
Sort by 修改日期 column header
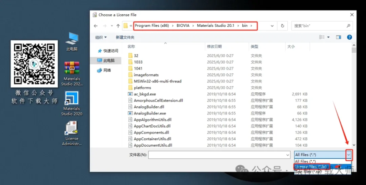click(214, 47)
